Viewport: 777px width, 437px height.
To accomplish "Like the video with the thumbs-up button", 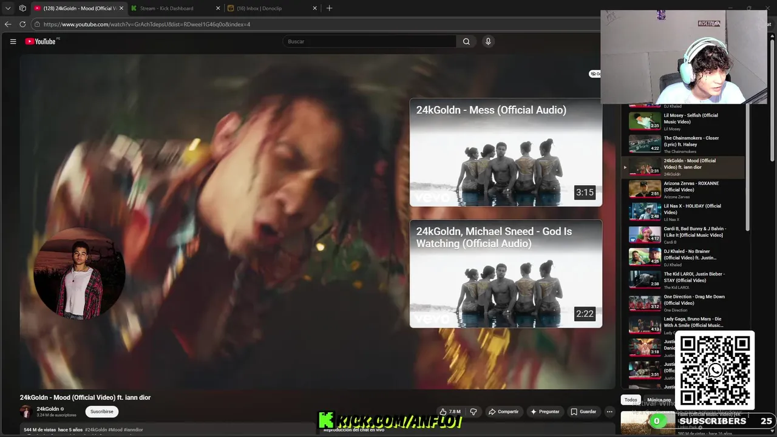I will (450, 412).
